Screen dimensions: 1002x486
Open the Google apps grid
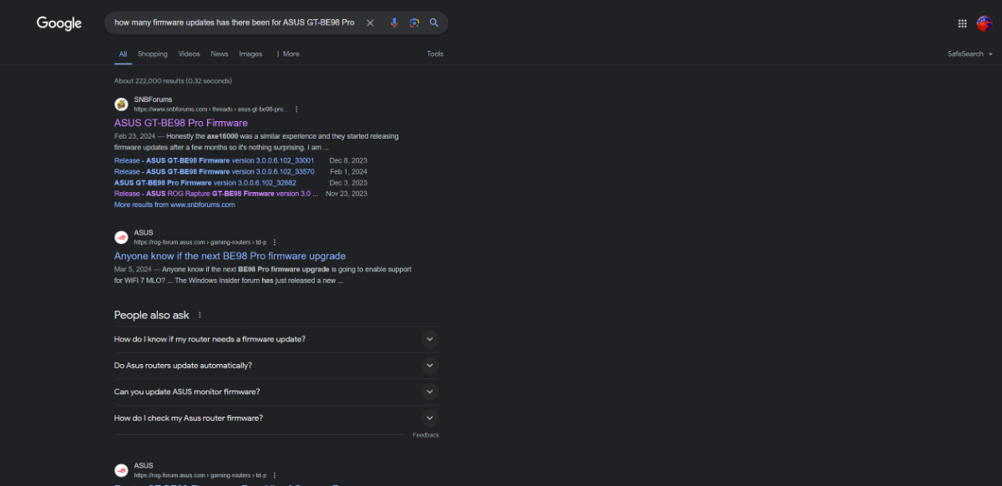click(x=962, y=23)
